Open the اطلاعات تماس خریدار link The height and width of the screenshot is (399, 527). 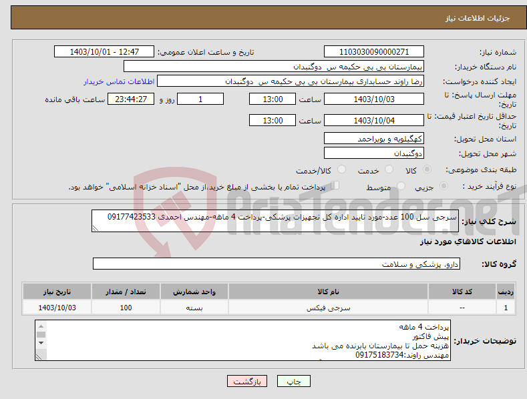point(119,81)
